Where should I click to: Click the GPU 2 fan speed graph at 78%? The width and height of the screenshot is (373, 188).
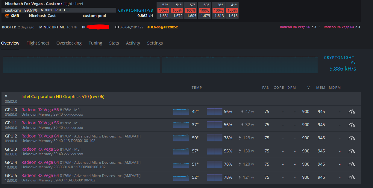tap(215, 138)
